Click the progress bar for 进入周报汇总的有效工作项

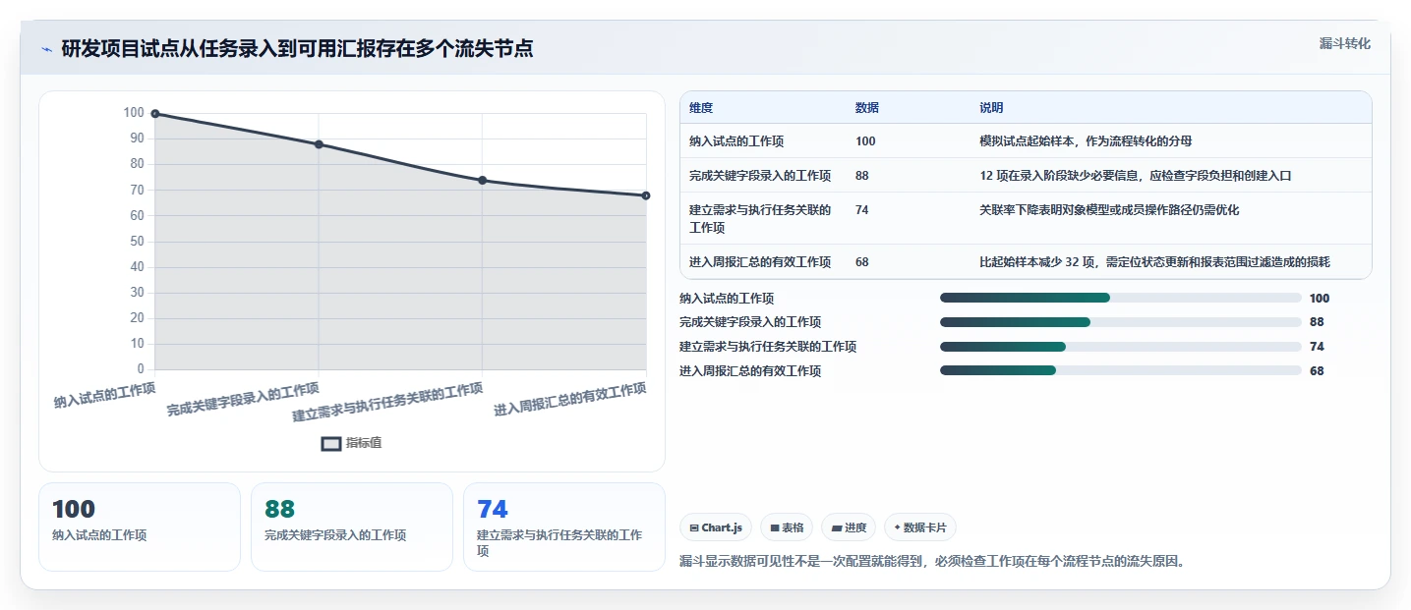point(1121,370)
